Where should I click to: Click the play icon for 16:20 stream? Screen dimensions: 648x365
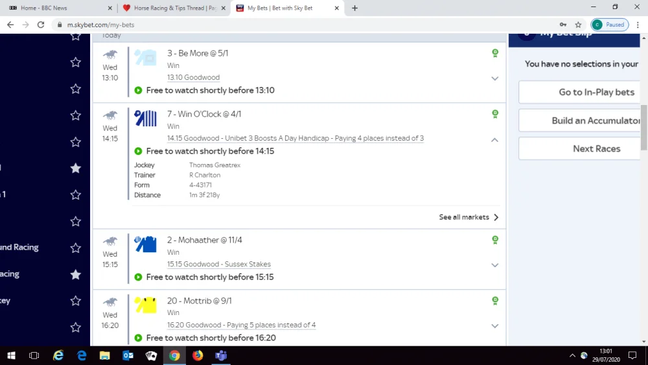[x=138, y=338]
